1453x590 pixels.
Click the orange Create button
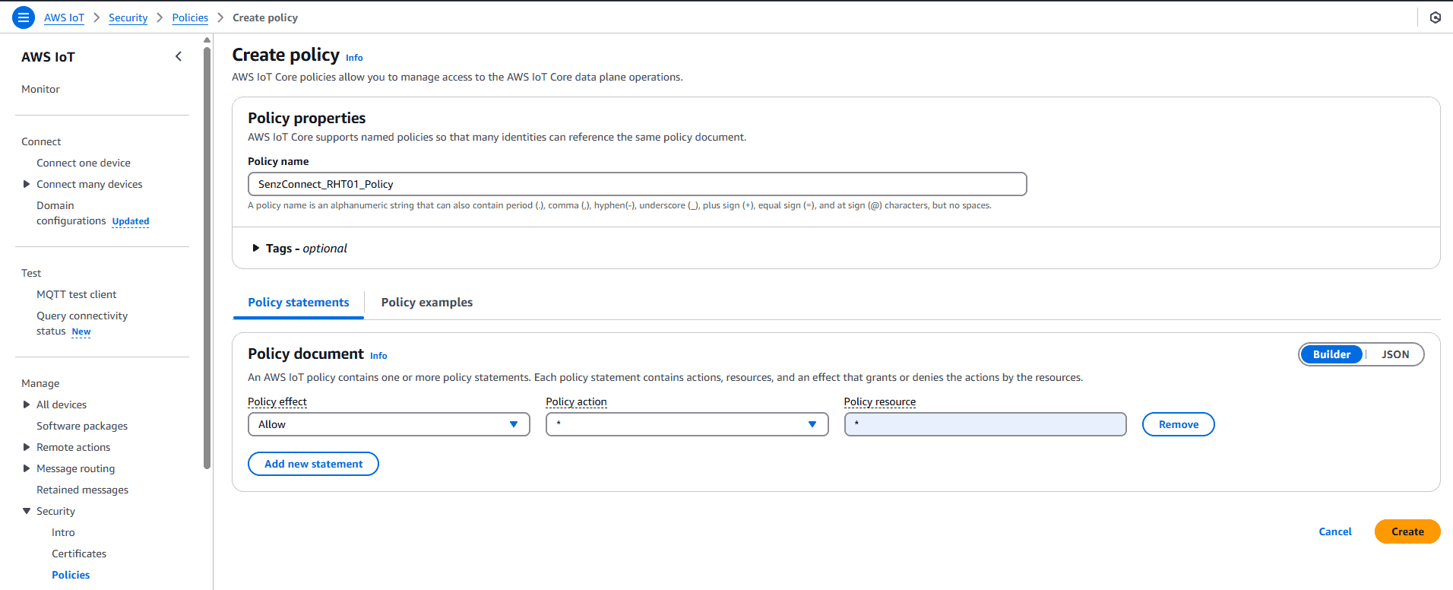click(1407, 531)
